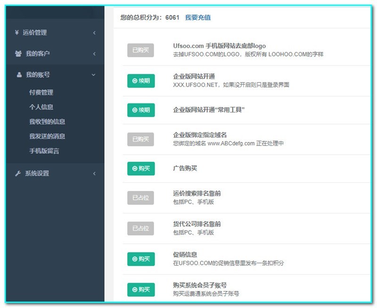Collapse the 我的账号 section

point(52,74)
